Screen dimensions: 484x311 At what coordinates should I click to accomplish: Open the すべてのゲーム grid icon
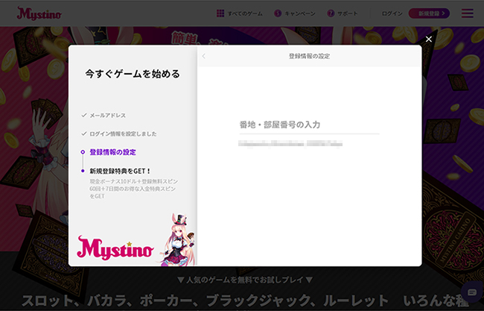click(x=220, y=13)
